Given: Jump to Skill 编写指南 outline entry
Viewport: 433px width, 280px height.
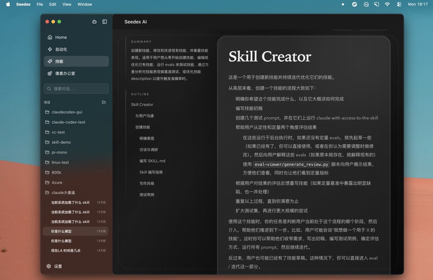Looking at the screenshot, I should click(x=151, y=172).
